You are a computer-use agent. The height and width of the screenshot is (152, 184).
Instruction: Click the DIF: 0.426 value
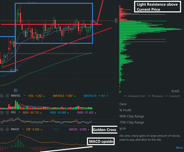coord(33,129)
